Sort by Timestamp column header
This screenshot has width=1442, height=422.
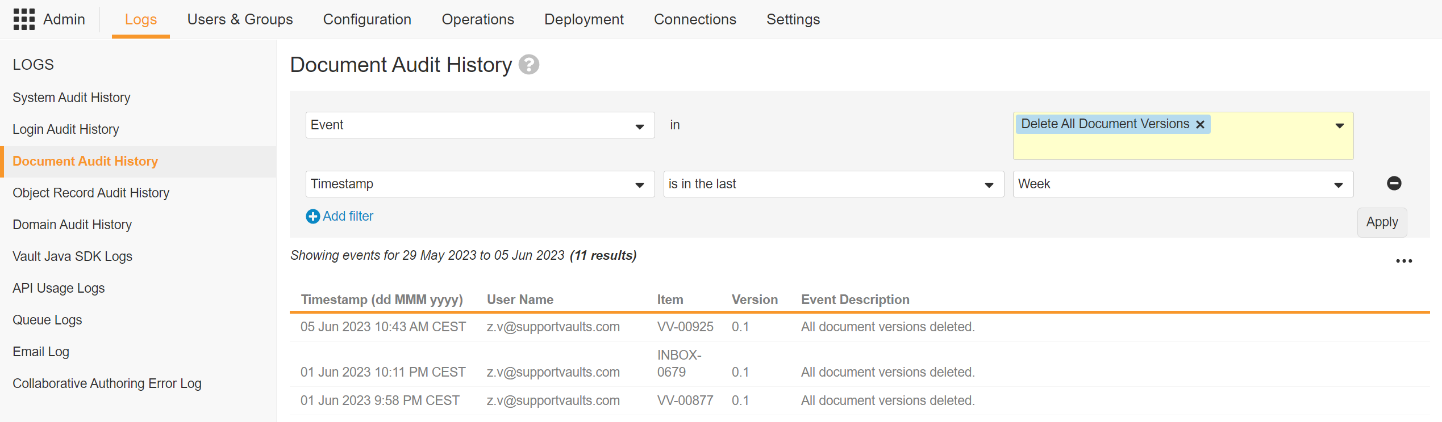pyautogui.click(x=382, y=299)
